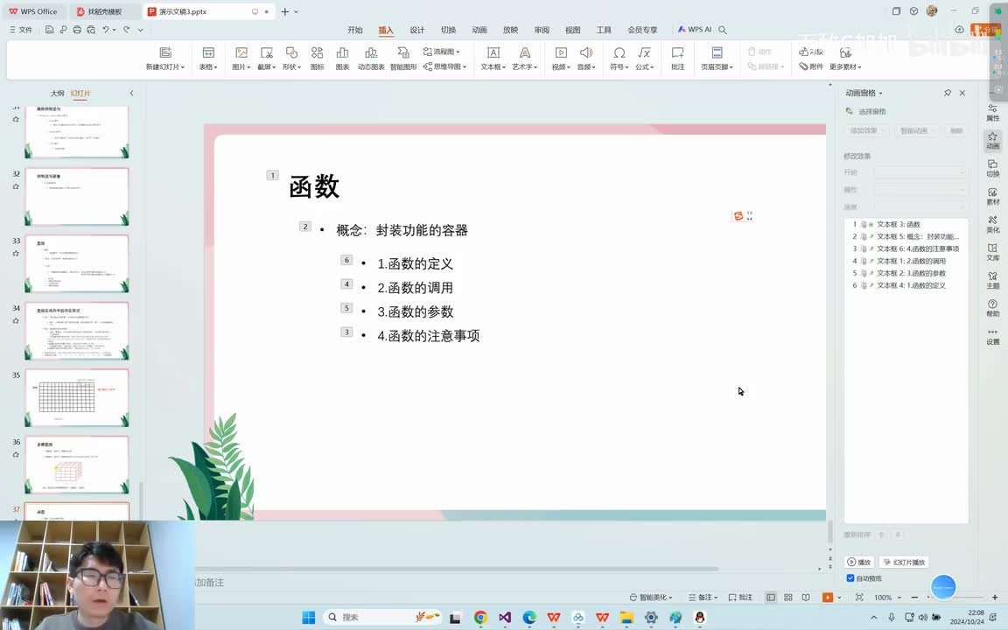Screen dimensions: 1008x630
Task: Select the 艺术字 word art icon
Action: (525, 52)
